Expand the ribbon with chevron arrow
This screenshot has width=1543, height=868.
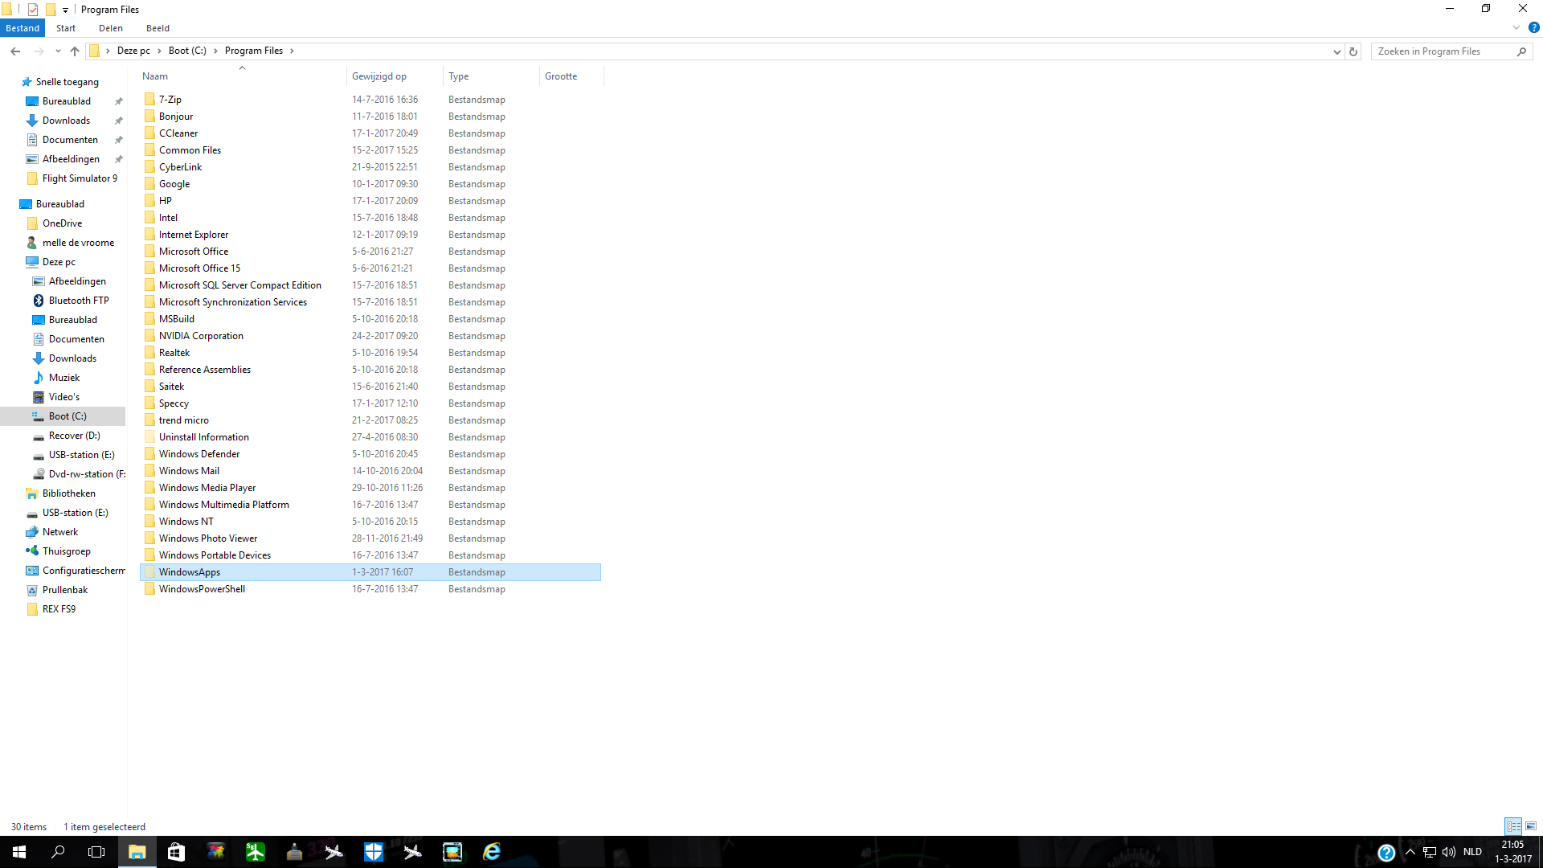[1516, 27]
